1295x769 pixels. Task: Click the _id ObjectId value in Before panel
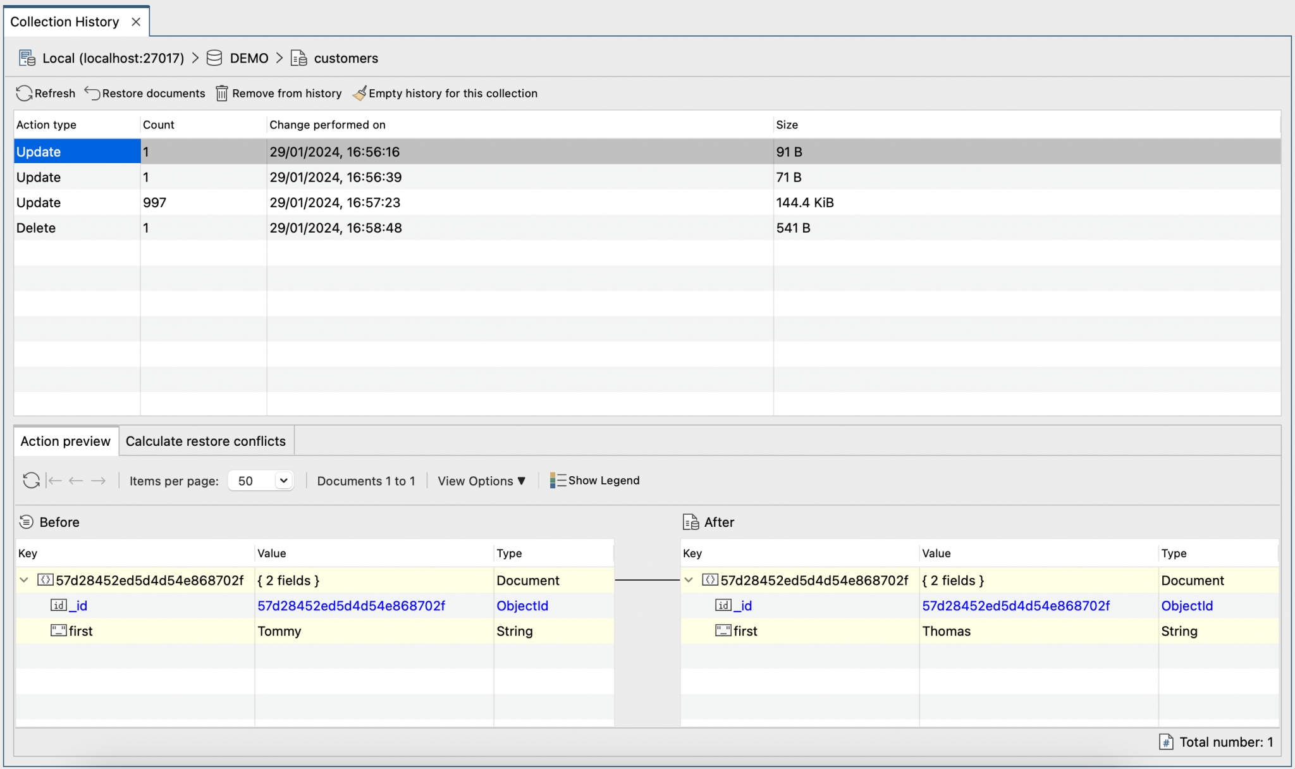point(351,605)
